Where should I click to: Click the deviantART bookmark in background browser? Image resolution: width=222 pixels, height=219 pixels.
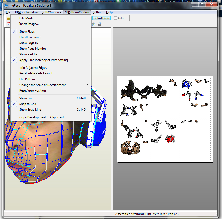pyautogui.click(x=75, y=1)
